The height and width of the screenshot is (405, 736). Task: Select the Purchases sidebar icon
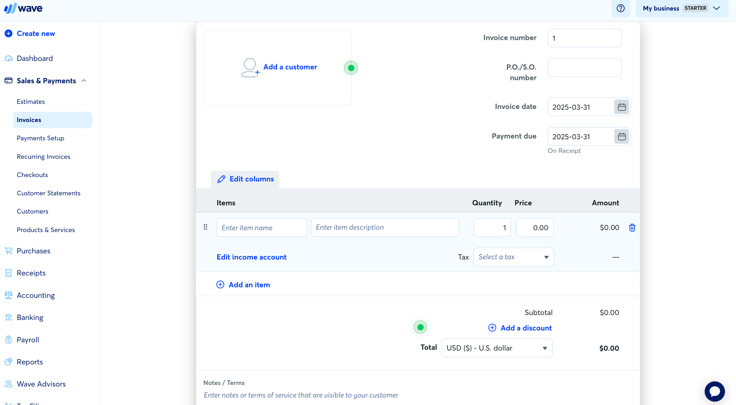(x=8, y=251)
